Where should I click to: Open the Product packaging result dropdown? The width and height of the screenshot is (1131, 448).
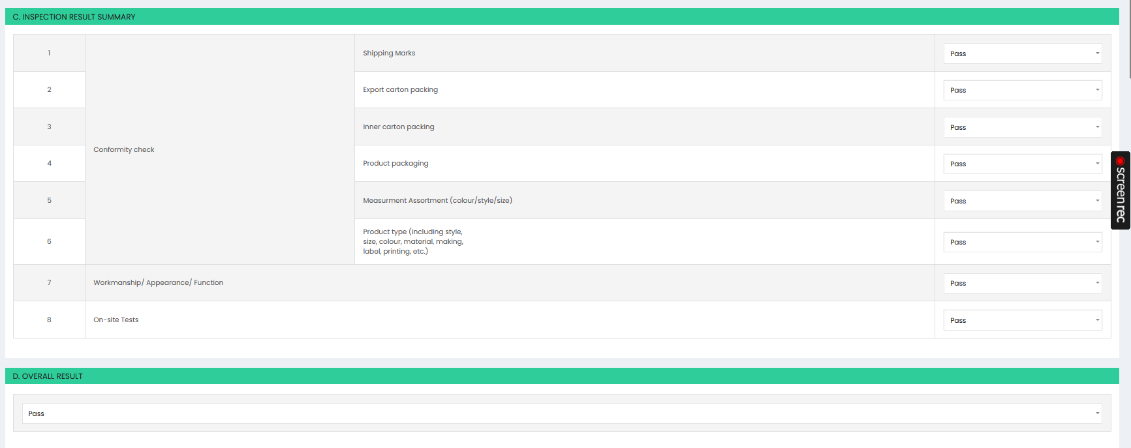tap(1023, 164)
